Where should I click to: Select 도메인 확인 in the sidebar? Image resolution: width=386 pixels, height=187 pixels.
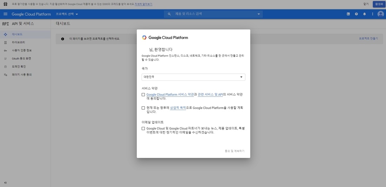[x=25, y=67]
